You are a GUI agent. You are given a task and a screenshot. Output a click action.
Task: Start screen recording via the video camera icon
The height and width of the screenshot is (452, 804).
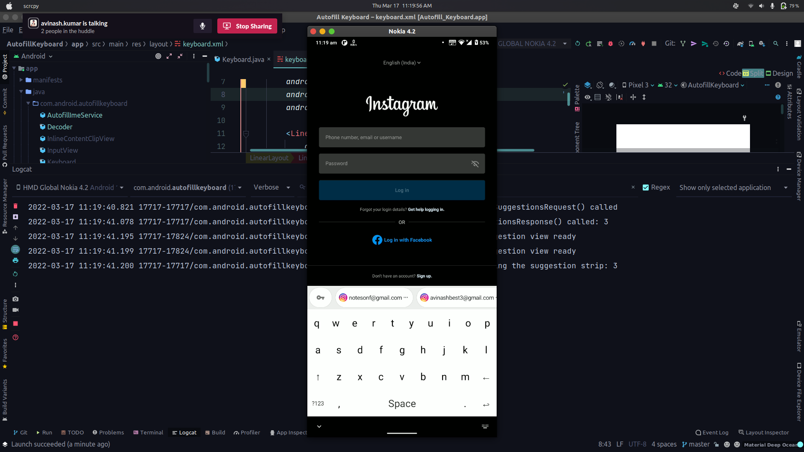[x=15, y=310]
